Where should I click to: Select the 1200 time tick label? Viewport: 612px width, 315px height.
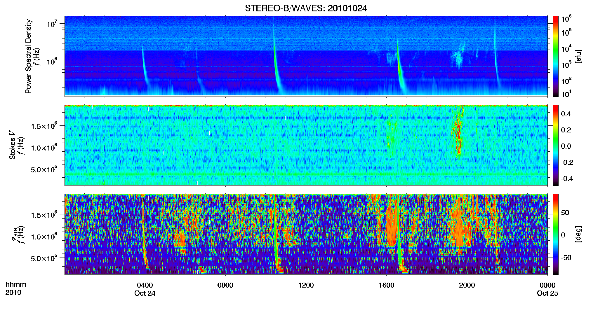[306, 285]
